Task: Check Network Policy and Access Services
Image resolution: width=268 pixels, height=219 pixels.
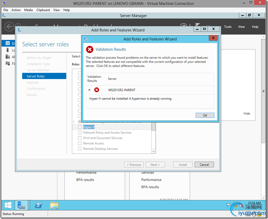Action: tap(80, 132)
